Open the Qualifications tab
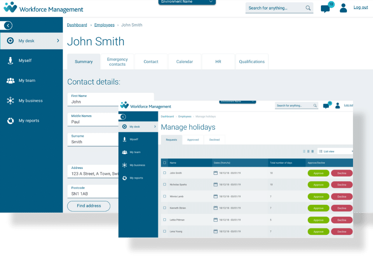This screenshot has height=259, width=373. tap(252, 62)
